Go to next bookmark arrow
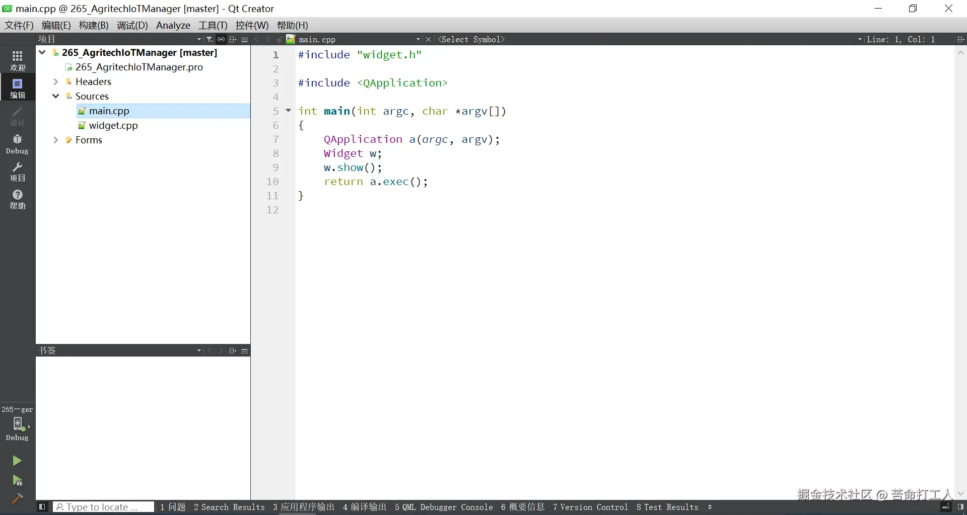This screenshot has height=515, width=967. tap(221, 351)
